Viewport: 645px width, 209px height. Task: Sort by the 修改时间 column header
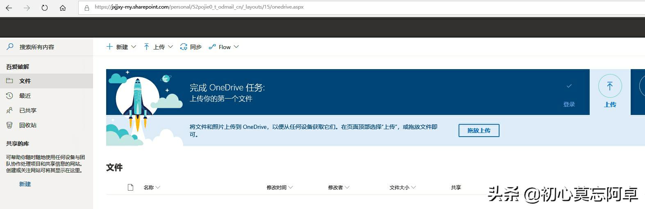click(x=279, y=187)
